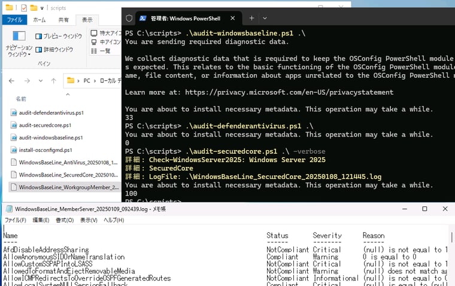Click Explorer up-one-level arrow

click(54, 81)
